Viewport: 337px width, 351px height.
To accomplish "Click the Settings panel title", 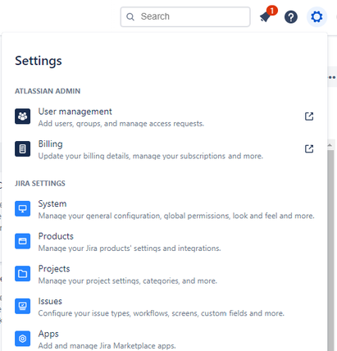I will point(39,61).
